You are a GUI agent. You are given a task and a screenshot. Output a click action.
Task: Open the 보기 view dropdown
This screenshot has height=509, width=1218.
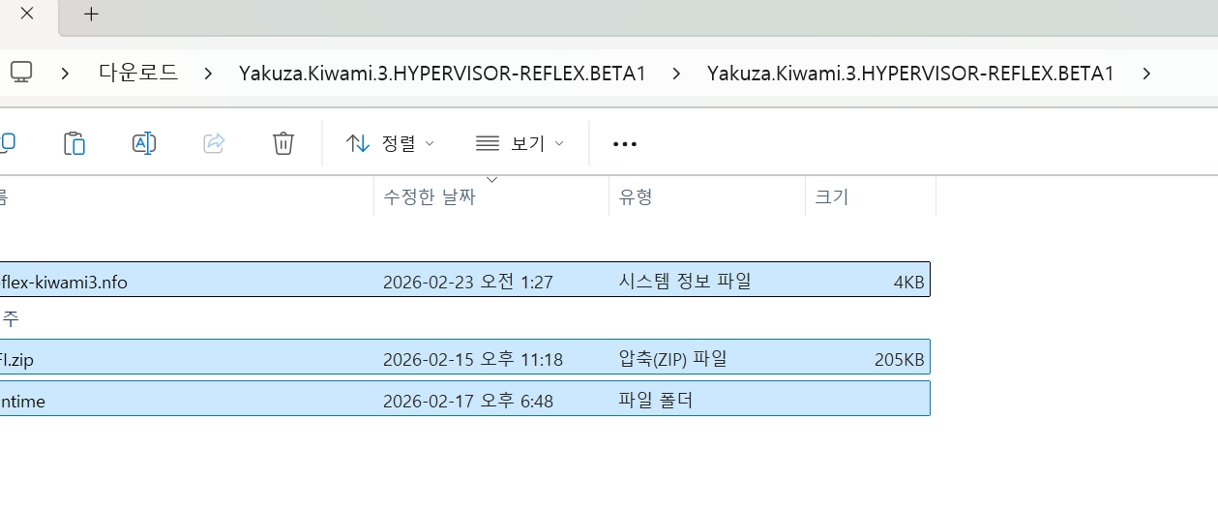[519, 143]
